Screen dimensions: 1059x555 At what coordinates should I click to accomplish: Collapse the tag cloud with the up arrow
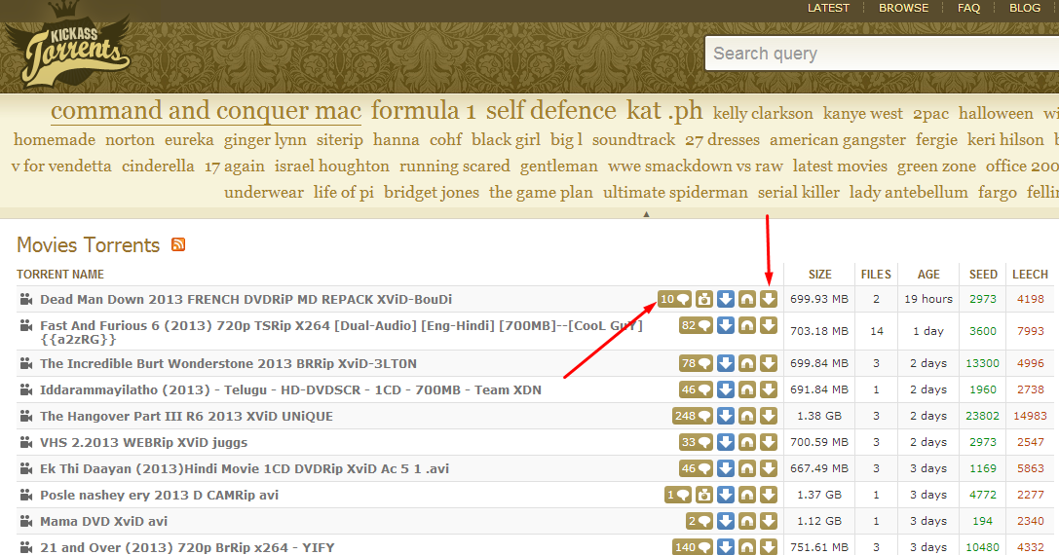pyautogui.click(x=646, y=214)
